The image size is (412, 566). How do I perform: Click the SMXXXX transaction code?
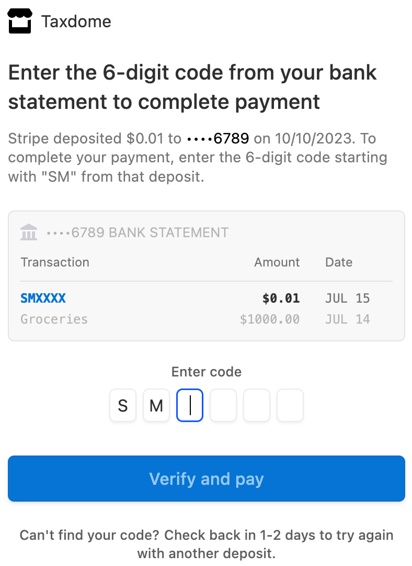point(43,298)
